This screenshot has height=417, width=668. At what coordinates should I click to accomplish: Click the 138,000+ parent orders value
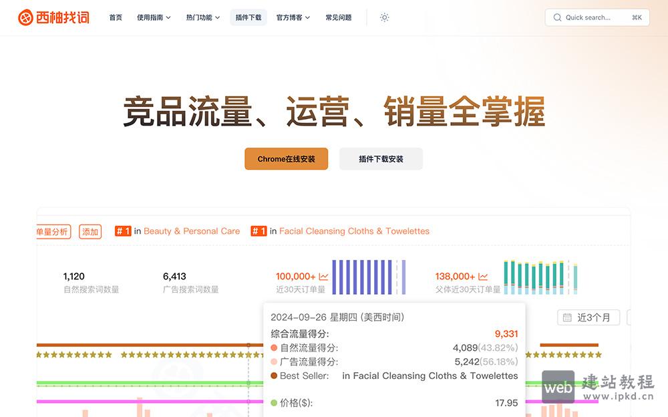click(x=455, y=276)
